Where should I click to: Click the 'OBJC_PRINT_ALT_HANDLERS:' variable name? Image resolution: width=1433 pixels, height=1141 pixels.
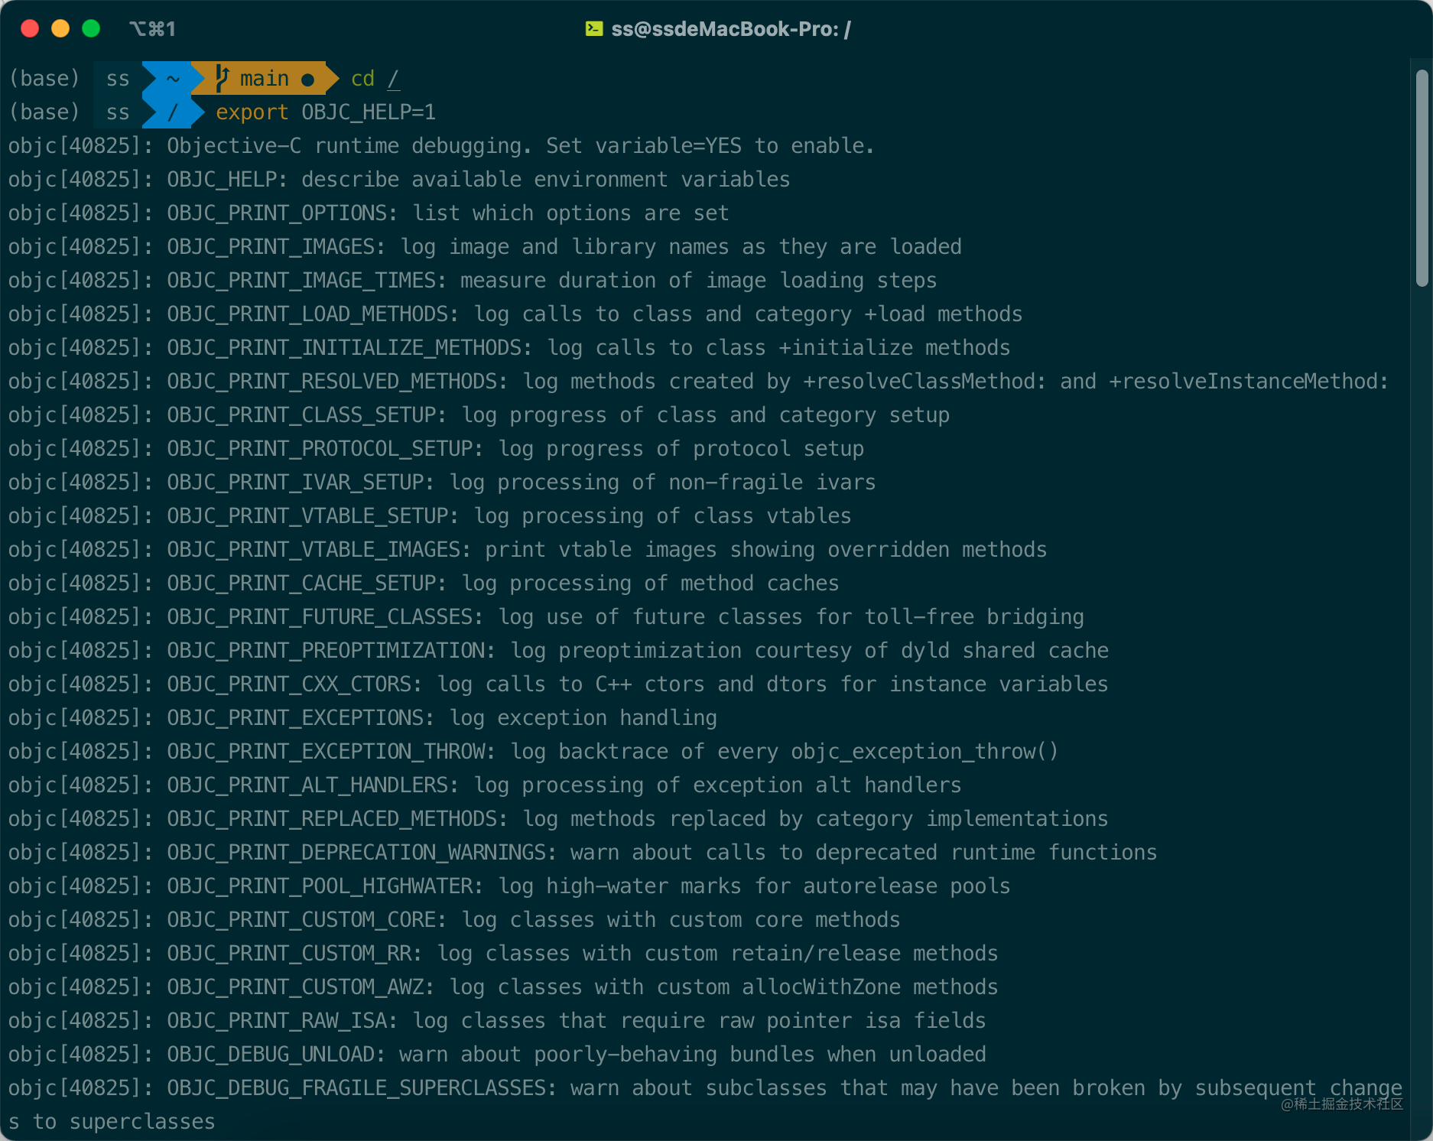coord(313,785)
